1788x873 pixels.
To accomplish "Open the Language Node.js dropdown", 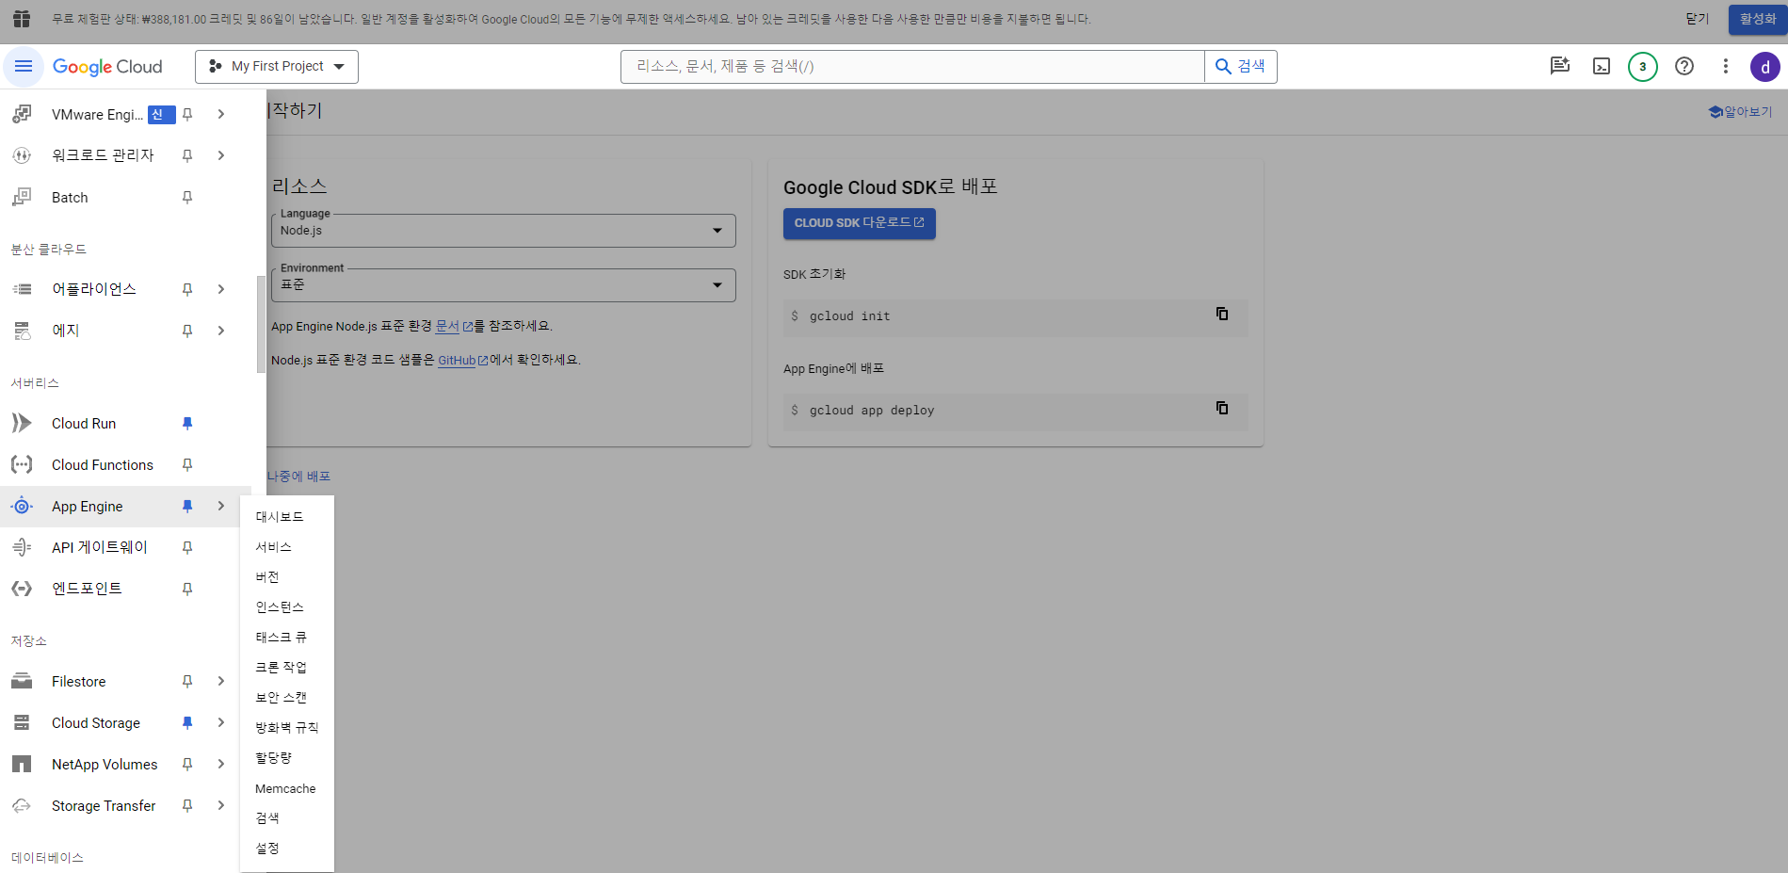I will [x=504, y=231].
